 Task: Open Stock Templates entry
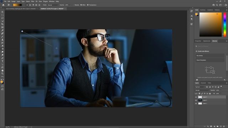(210, 60)
